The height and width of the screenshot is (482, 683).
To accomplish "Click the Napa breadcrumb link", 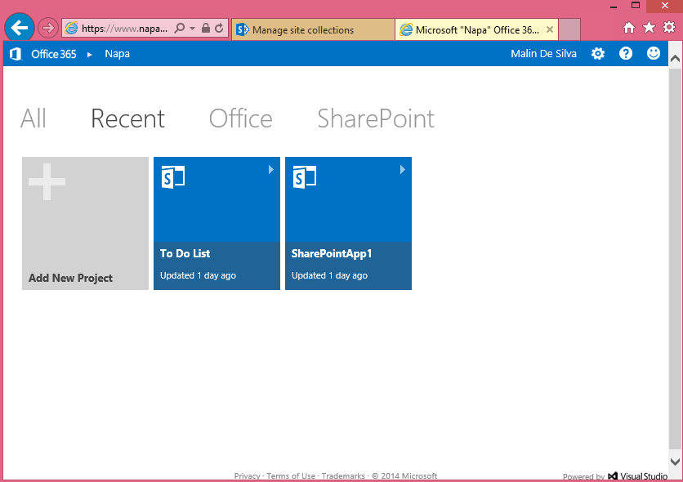I will pyautogui.click(x=117, y=54).
